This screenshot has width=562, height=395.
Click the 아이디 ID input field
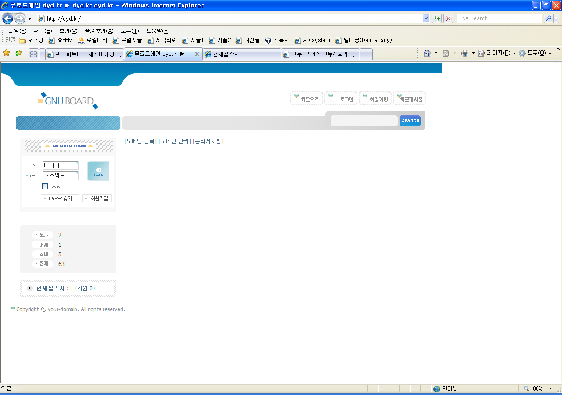pyautogui.click(x=60, y=165)
